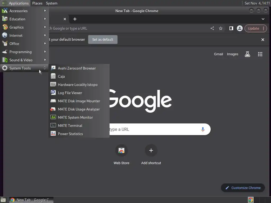
Task: Start MATE Disk Image Mounter
Action: 79,101
